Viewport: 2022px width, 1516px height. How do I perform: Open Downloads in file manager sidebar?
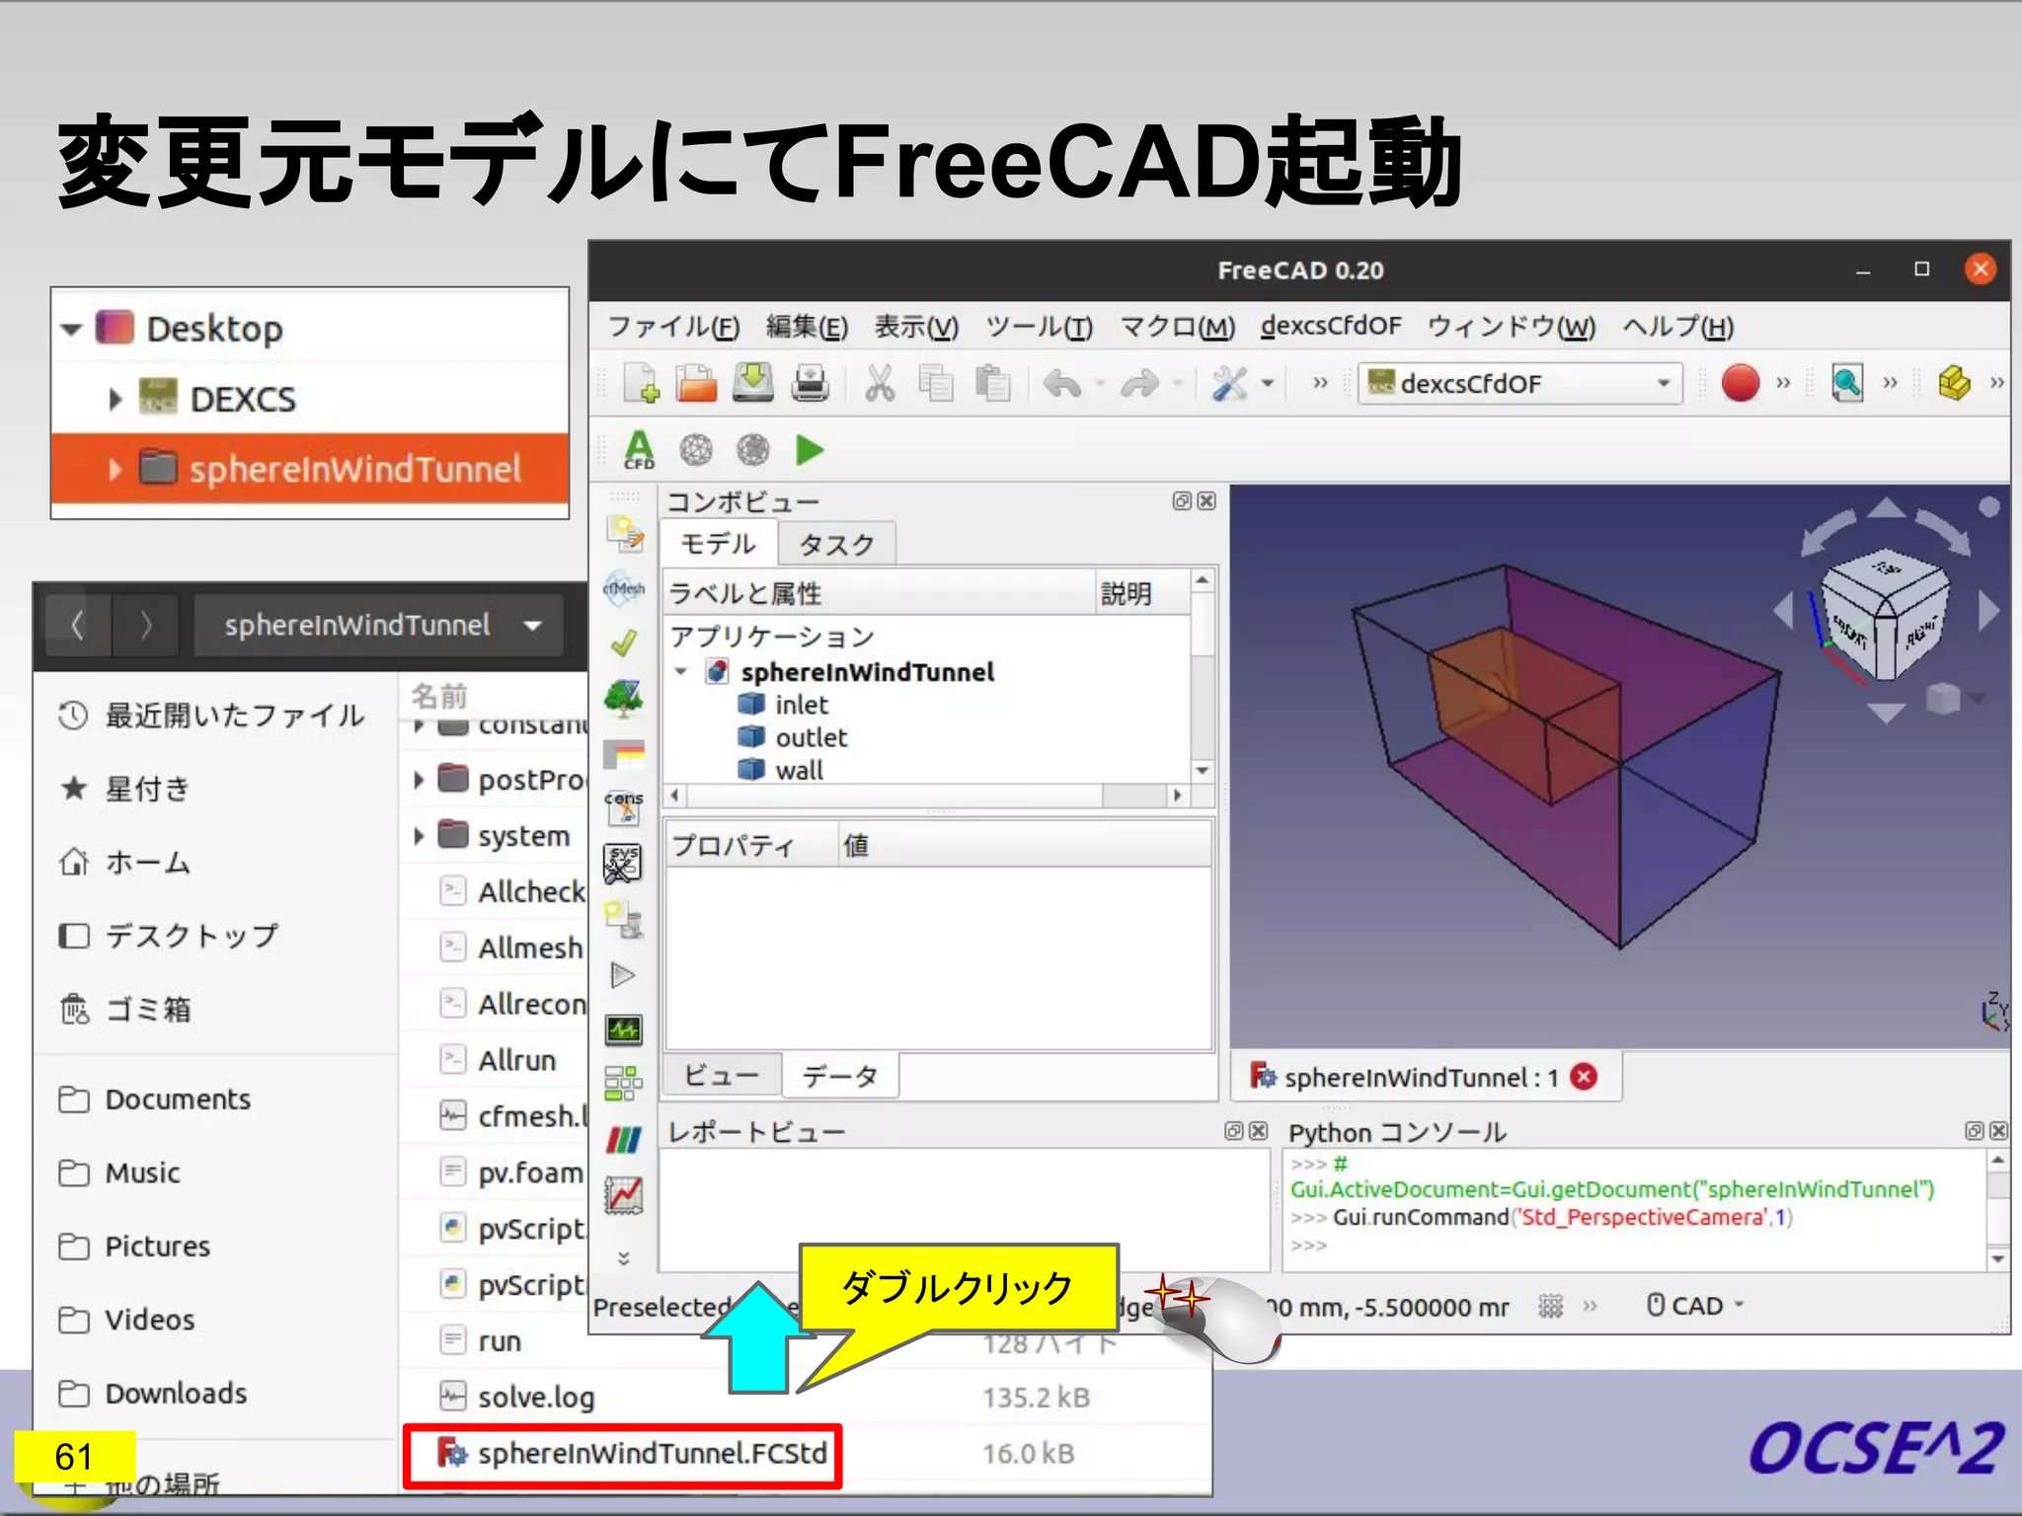(x=153, y=1393)
